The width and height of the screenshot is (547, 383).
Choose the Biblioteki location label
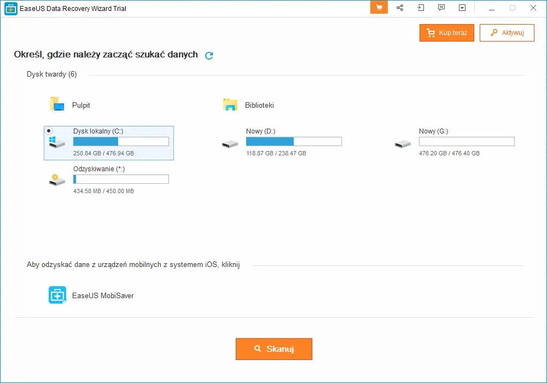(x=259, y=106)
